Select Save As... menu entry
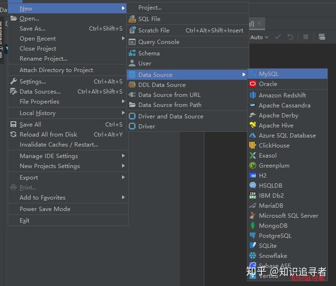The width and height of the screenshot is (336, 286). coord(68,29)
